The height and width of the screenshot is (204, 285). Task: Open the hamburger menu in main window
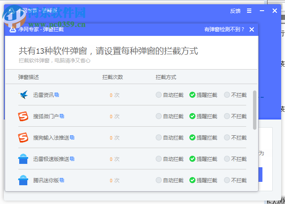point(249,11)
